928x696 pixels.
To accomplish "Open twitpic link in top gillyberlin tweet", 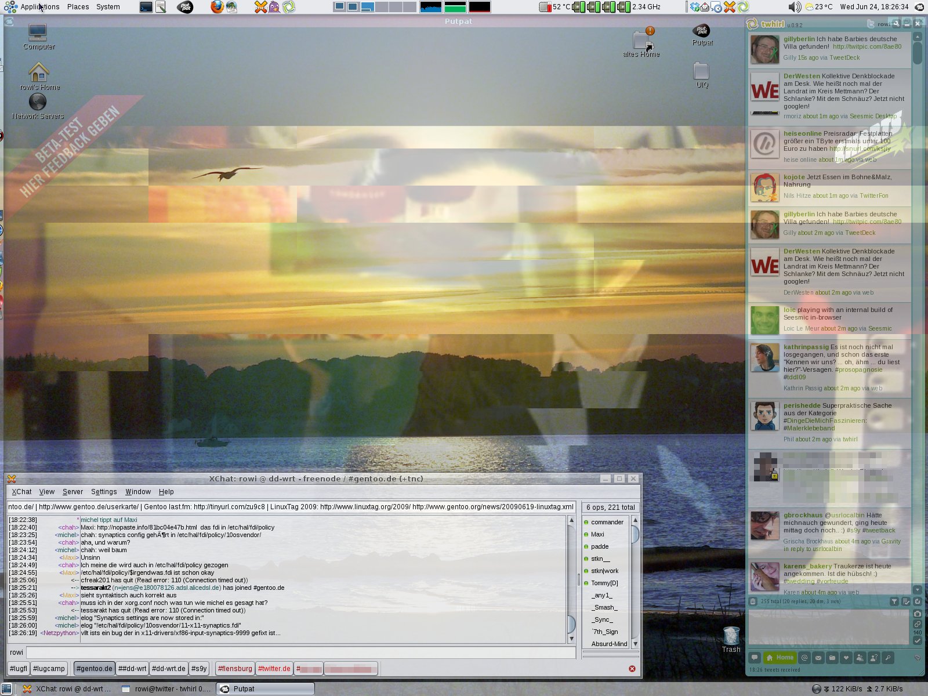I will (867, 47).
